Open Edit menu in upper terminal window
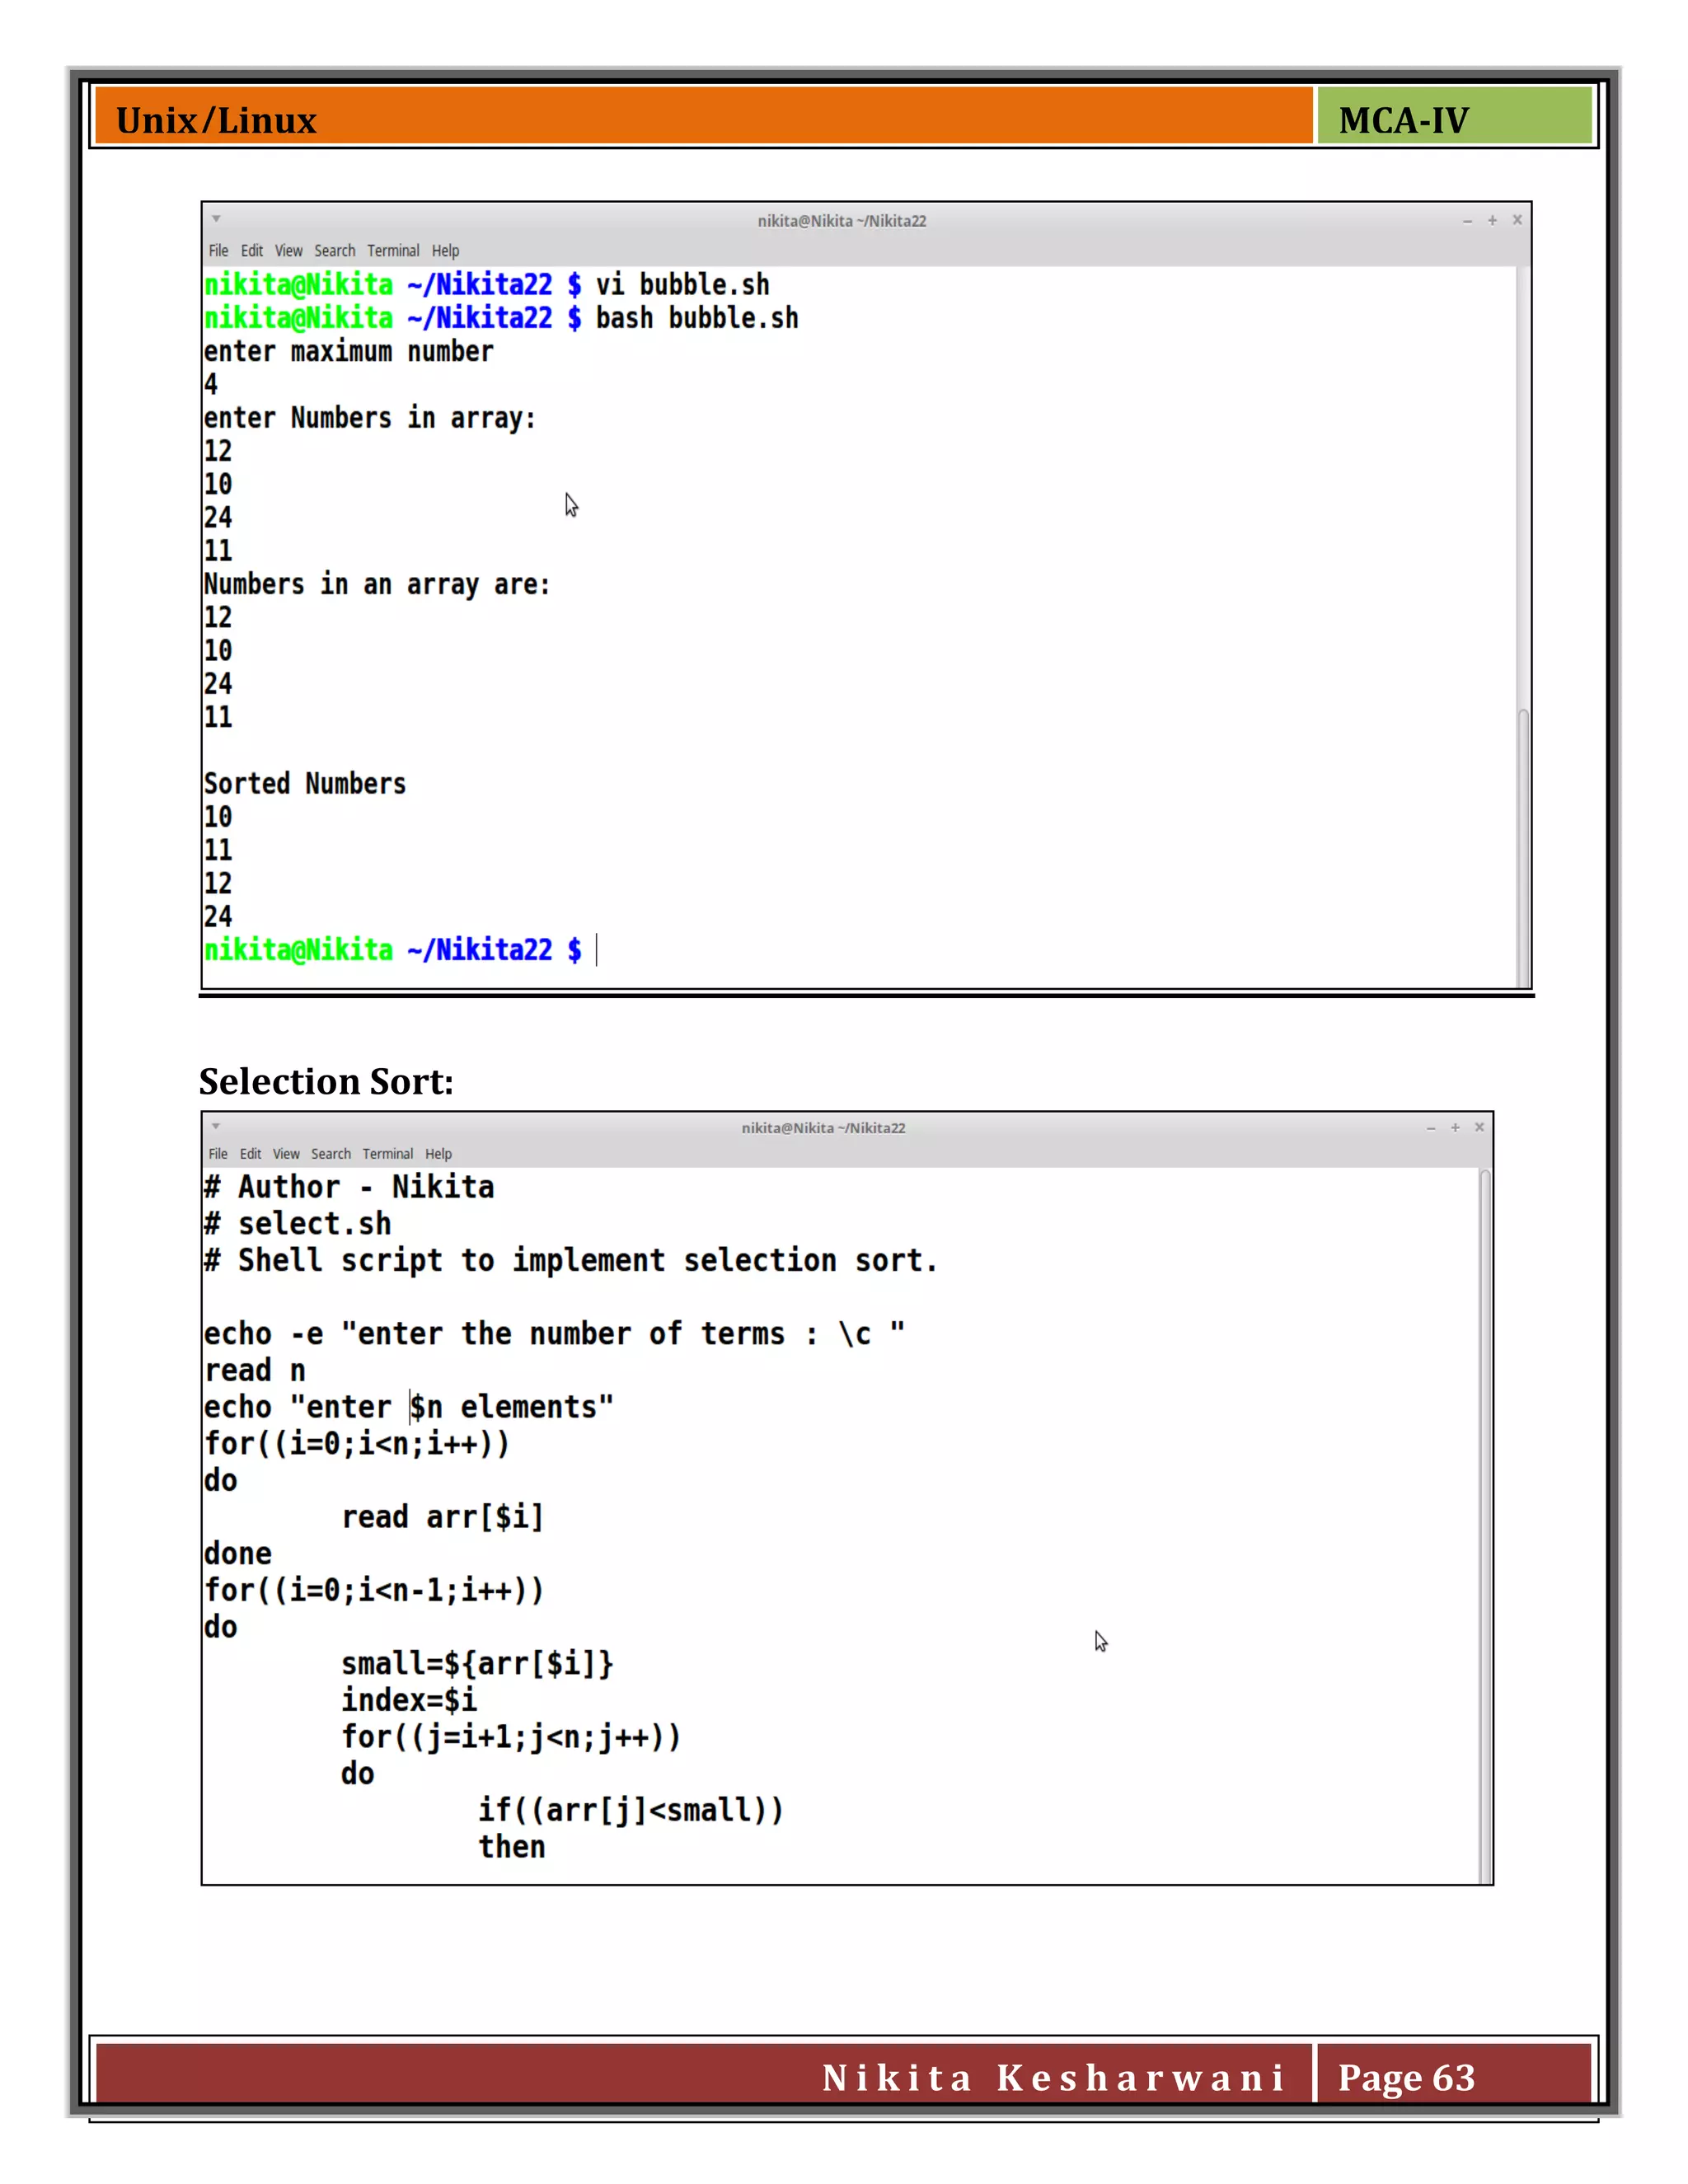The width and height of the screenshot is (1688, 2184). 252,251
